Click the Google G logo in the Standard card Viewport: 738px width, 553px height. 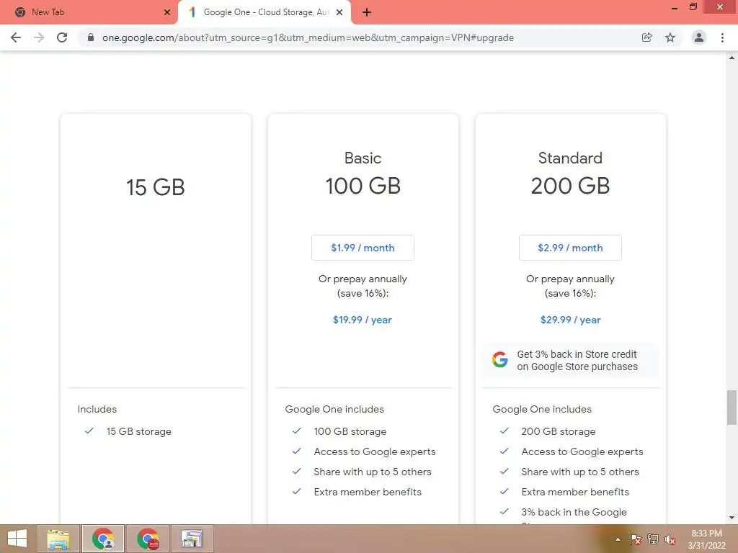[500, 360]
